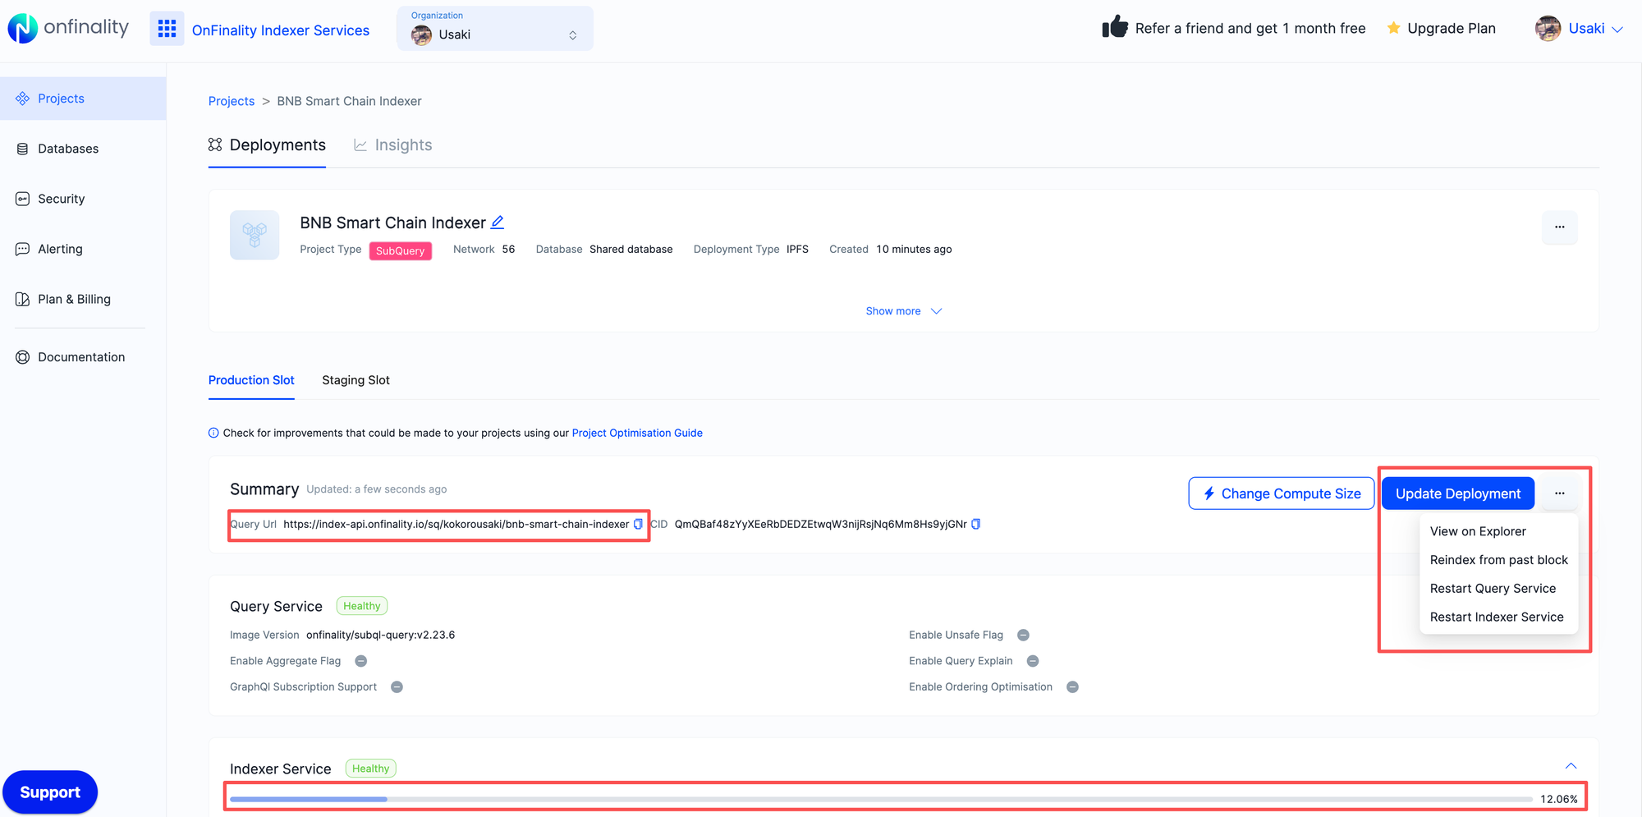Collapse the Indexer Service section
The height and width of the screenshot is (817, 1642).
pyautogui.click(x=1571, y=765)
